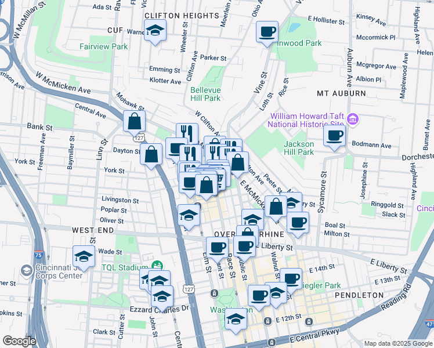Click the William Howard Taft National Historic Site label
This screenshot has height=348, width=434.
point(307,120)
